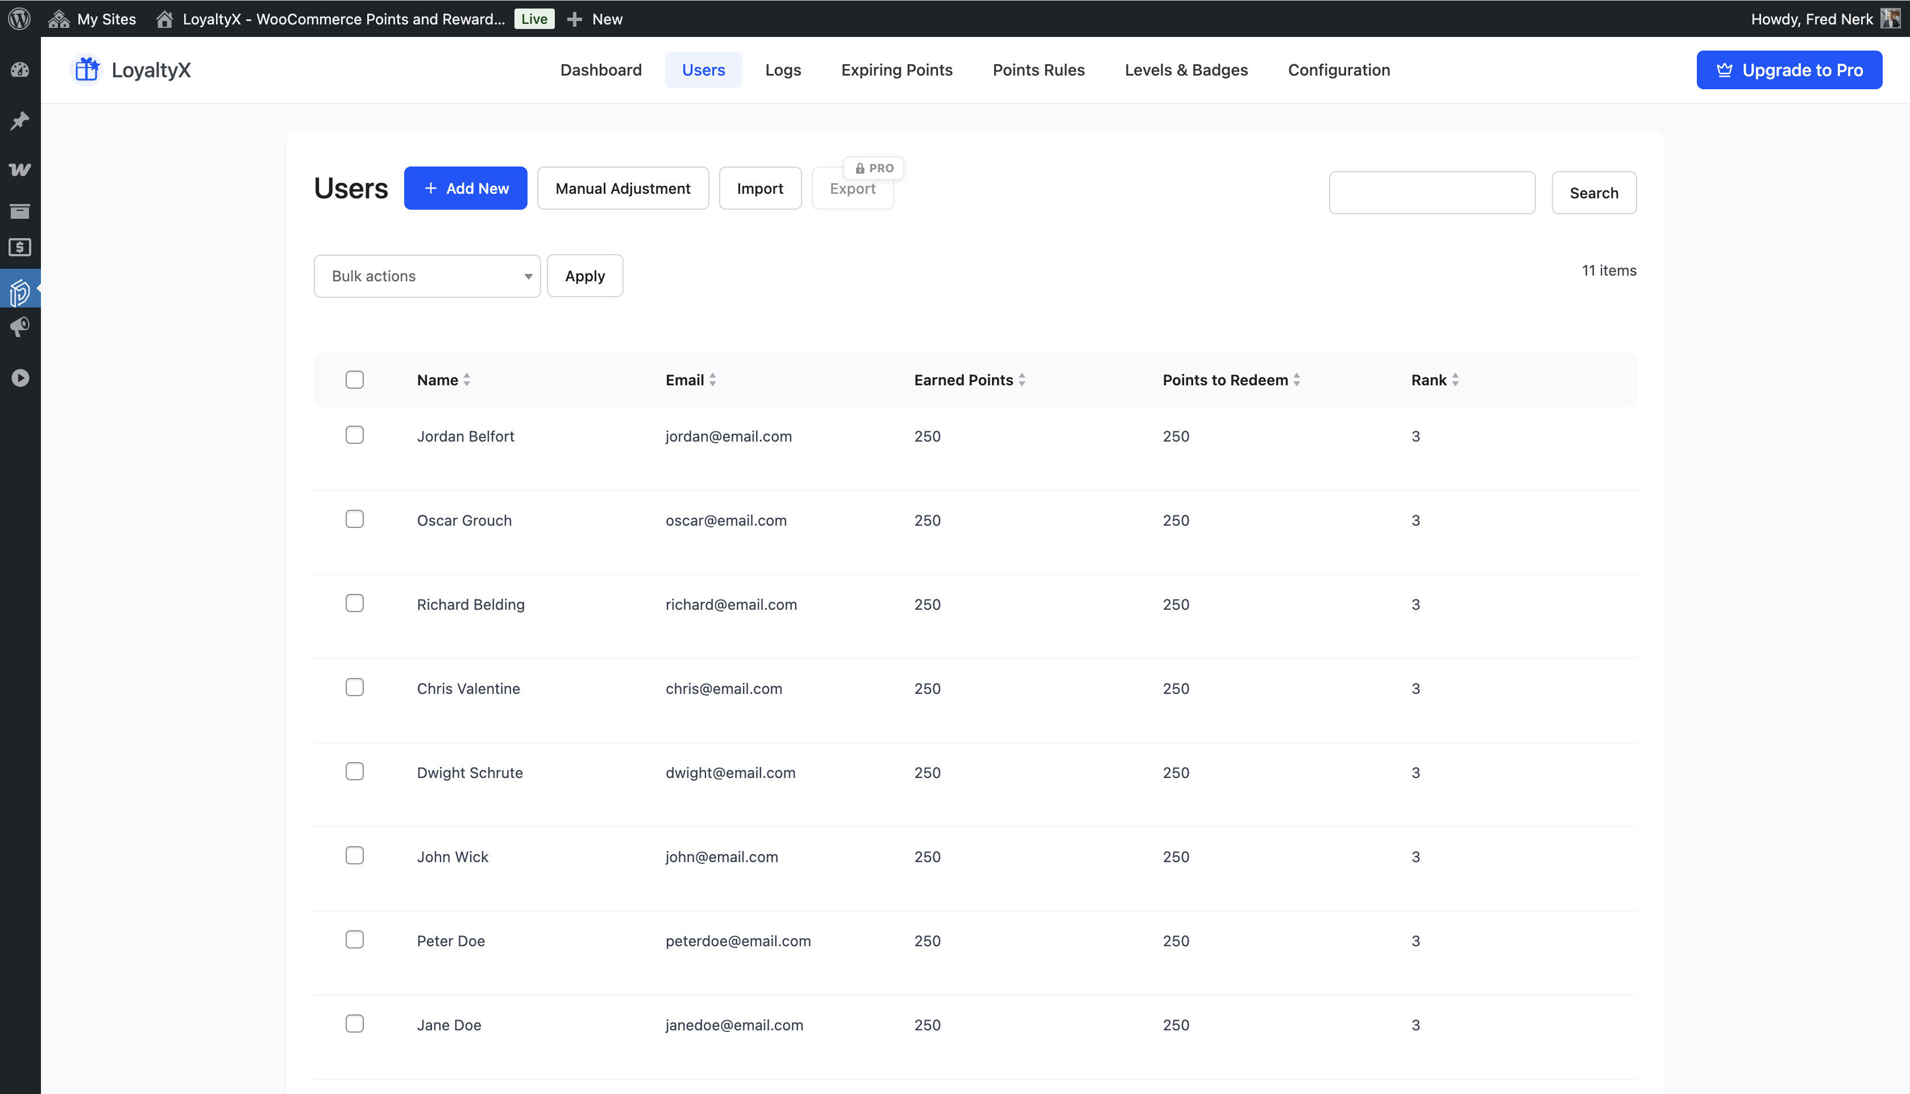Click the play-circle sidebar icon
1910x1094 pixels.
click(x=20, y=378)
